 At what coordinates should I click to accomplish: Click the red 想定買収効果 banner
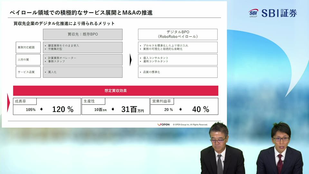[x=116, y=91]
